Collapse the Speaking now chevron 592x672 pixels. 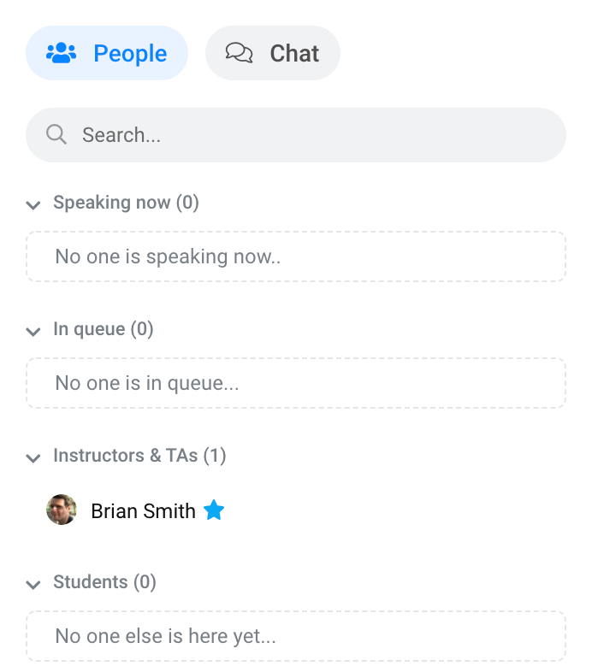(x=33, y=204)
